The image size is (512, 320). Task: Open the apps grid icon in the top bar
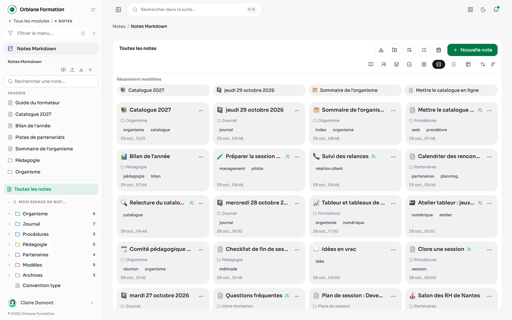470,10
